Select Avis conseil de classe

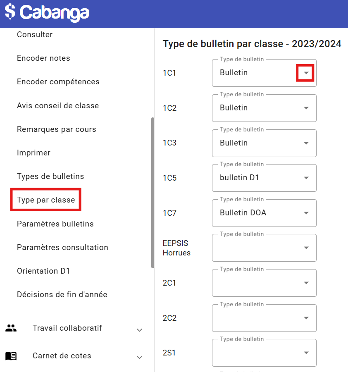[x=58, y=106]
